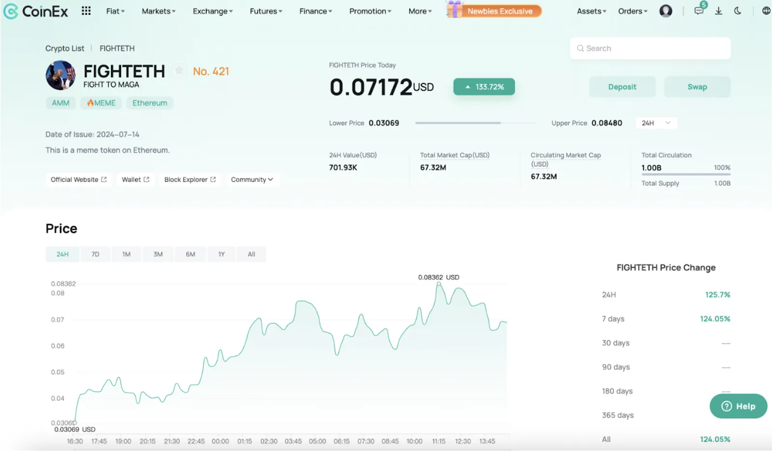The image size is (772, 454).
Task: Select the 1M chart tab
Action: point(126,254)
